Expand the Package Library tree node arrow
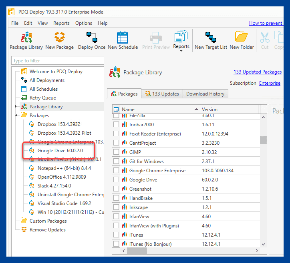The height and width of the screenshot is (263, 290). pyautogui.click(x=16, y=106)
